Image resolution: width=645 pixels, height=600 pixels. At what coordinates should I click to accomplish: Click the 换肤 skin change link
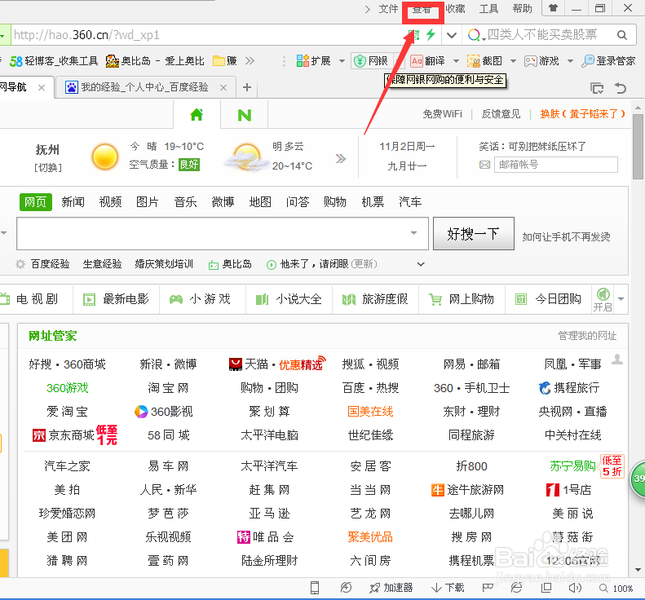583,114
